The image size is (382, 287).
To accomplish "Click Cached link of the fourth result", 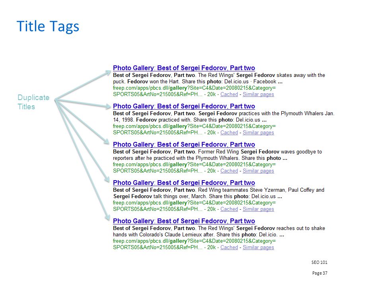I will (x=229, y=209).
